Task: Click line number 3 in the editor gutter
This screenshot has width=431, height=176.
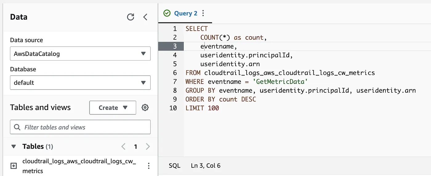Action: pos(175,46)
